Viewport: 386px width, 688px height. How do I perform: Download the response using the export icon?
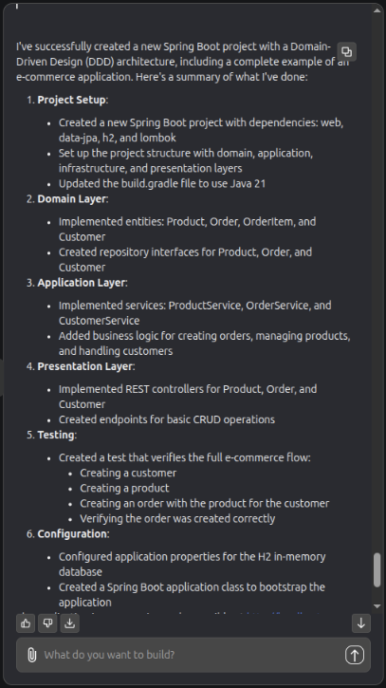[x=70, y=623]
